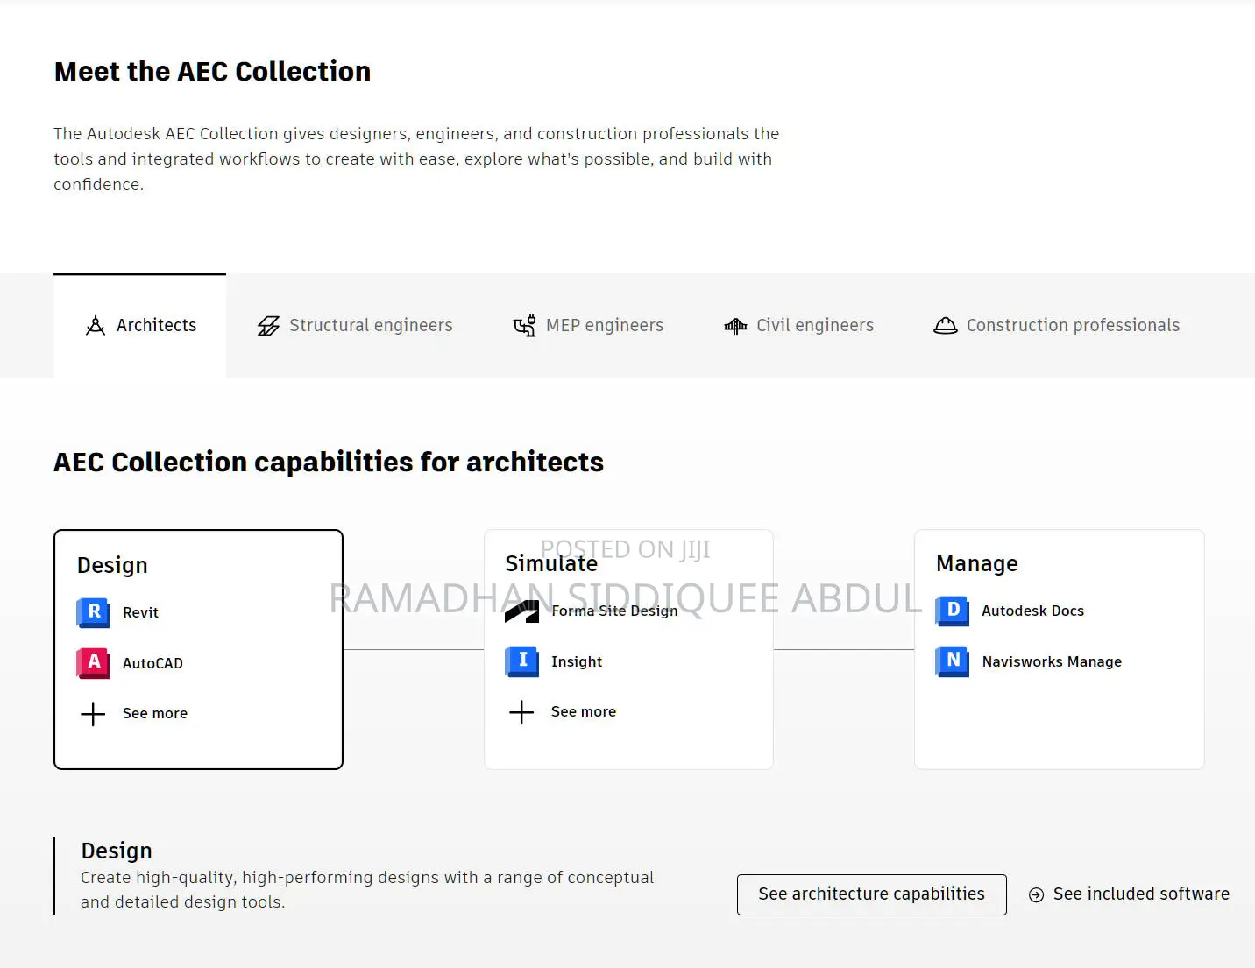Viewport: 1255px width, 968px height.
Task: Click the arrow icon beside See included software
Action: click(x=1036, y=894)
